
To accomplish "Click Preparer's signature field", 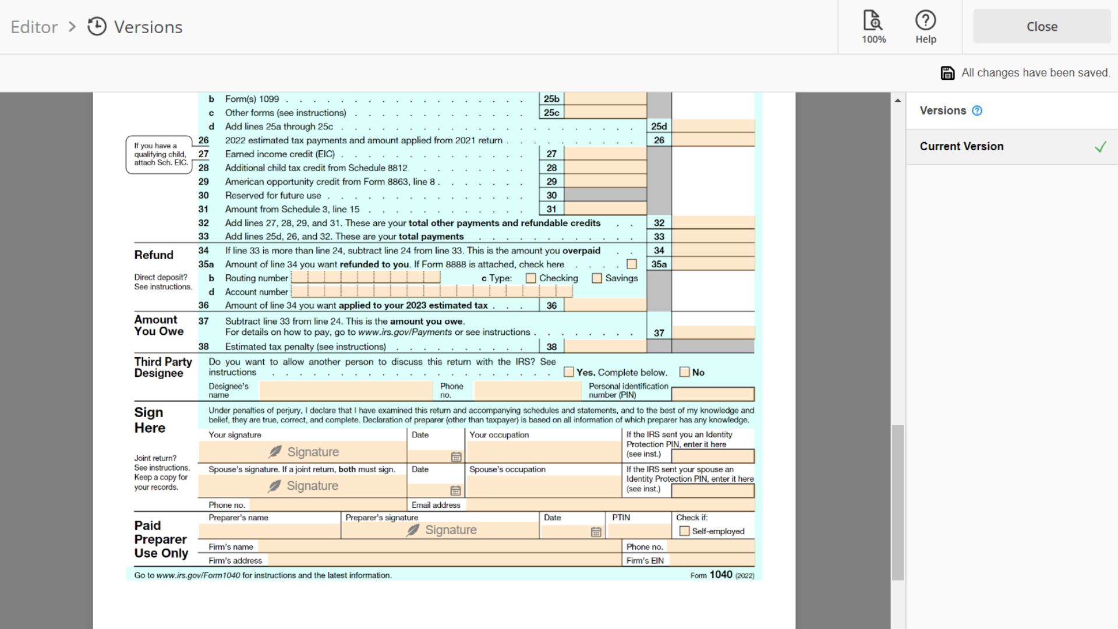I will (440, 530).
